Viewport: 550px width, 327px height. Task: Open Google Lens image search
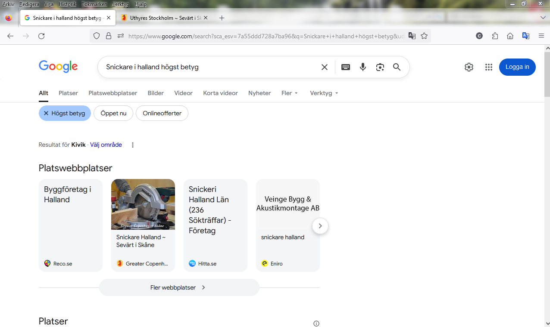tap(380, 67)
